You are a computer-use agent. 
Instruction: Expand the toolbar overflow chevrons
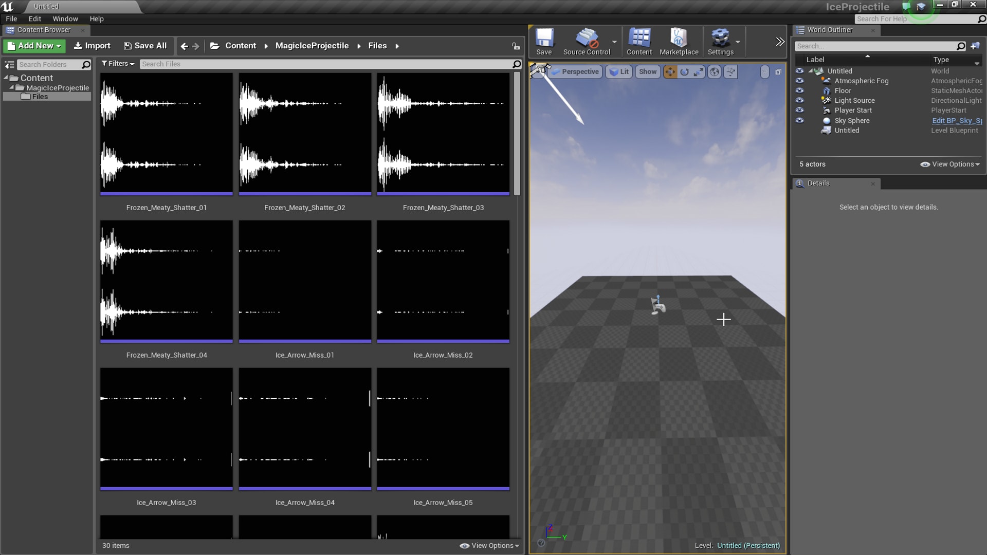[x=780, y=42]
